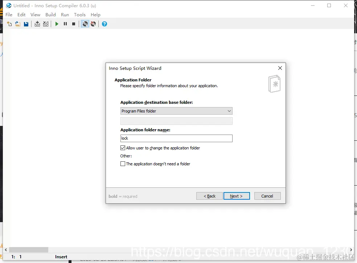Open the Tools menu
The height and width of the screenshot is (263, 357).
pos(80,15)
